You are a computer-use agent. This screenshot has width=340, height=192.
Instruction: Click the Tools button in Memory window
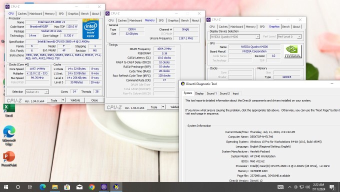click(x=154, y=107)
